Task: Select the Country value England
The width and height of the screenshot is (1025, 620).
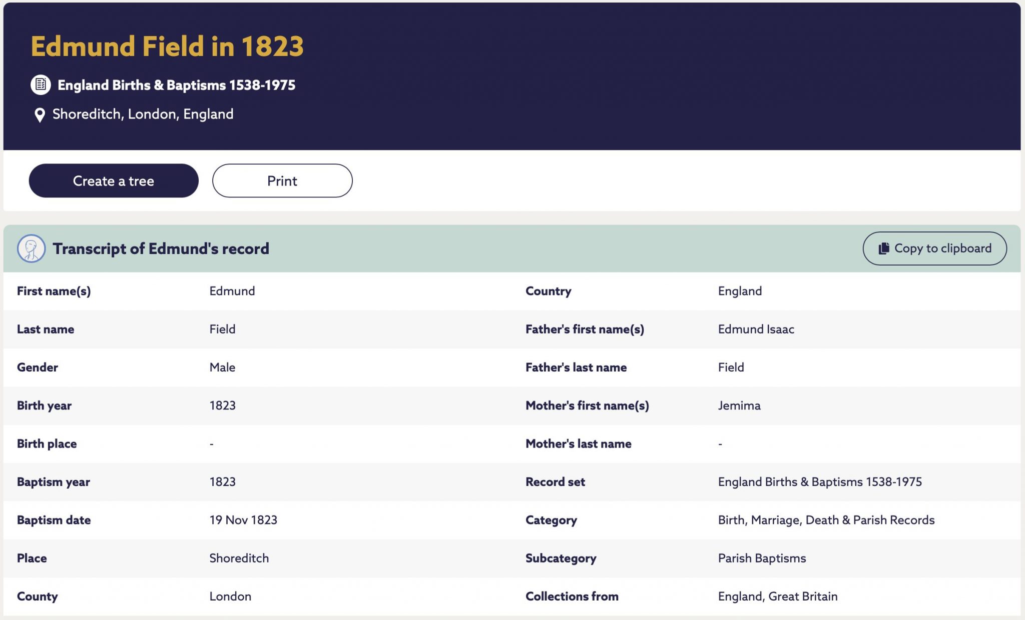Action: coord(740,291)
